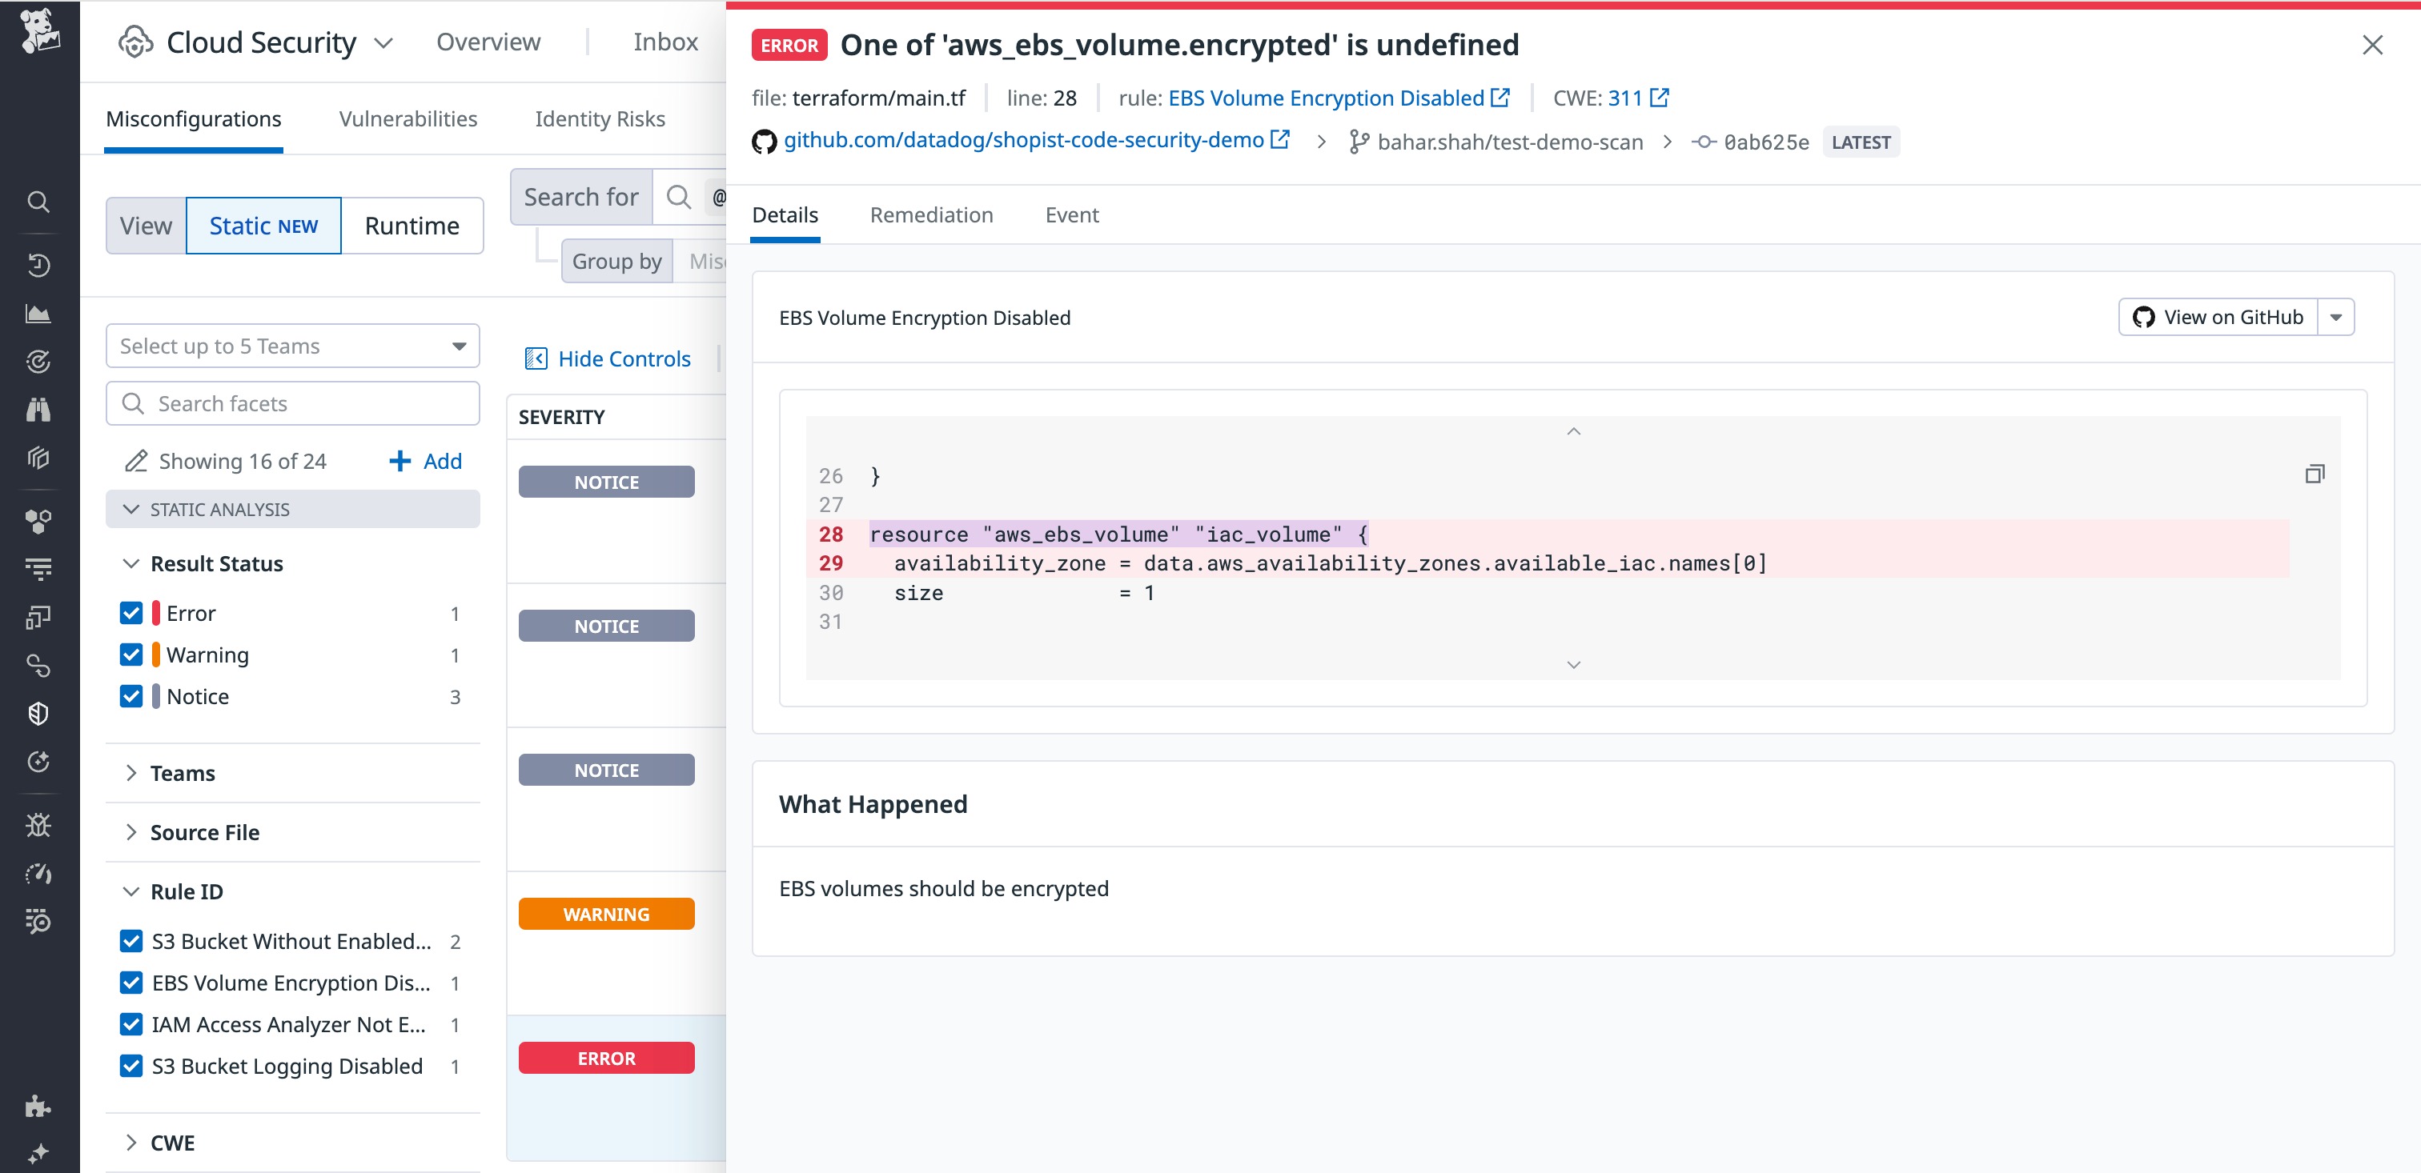2421x1173 pixels.
Task: Switch detections view to Runtime
Action: pos(412,226)
